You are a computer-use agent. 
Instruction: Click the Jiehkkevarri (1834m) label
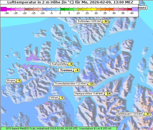(x=130, y=114)
